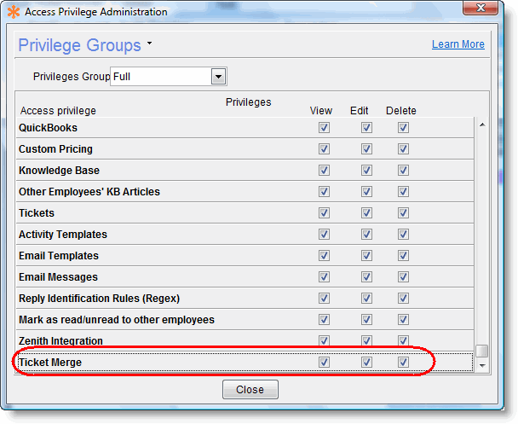
Task: Expand the Privileges Group combo box
Action: 218,77
